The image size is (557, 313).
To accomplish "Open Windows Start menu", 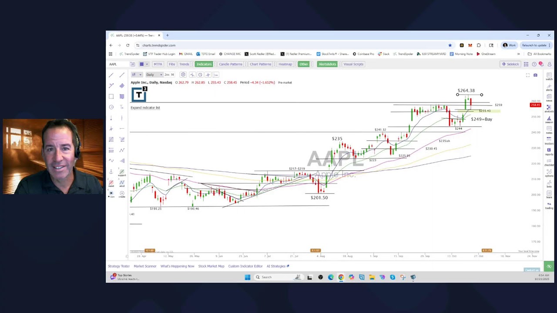I will 248,277.
